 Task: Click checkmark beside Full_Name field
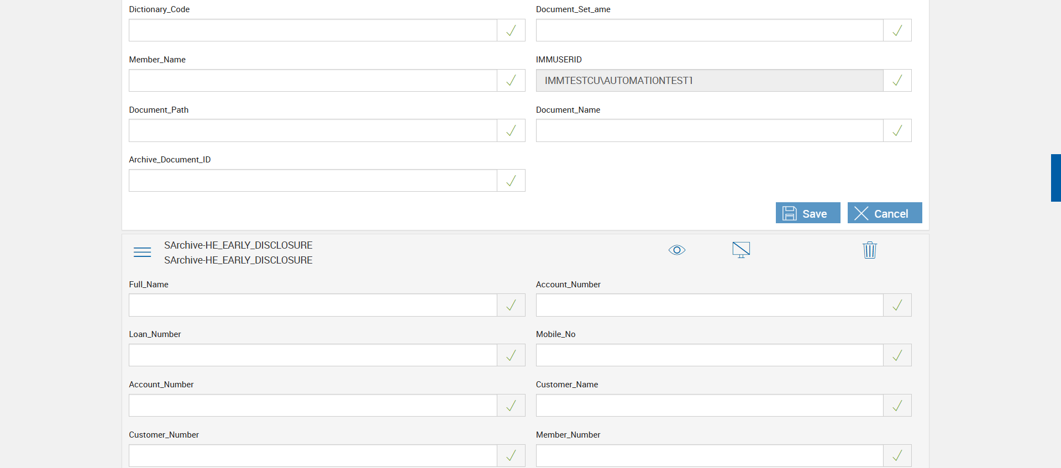click(x=511, y=306)
